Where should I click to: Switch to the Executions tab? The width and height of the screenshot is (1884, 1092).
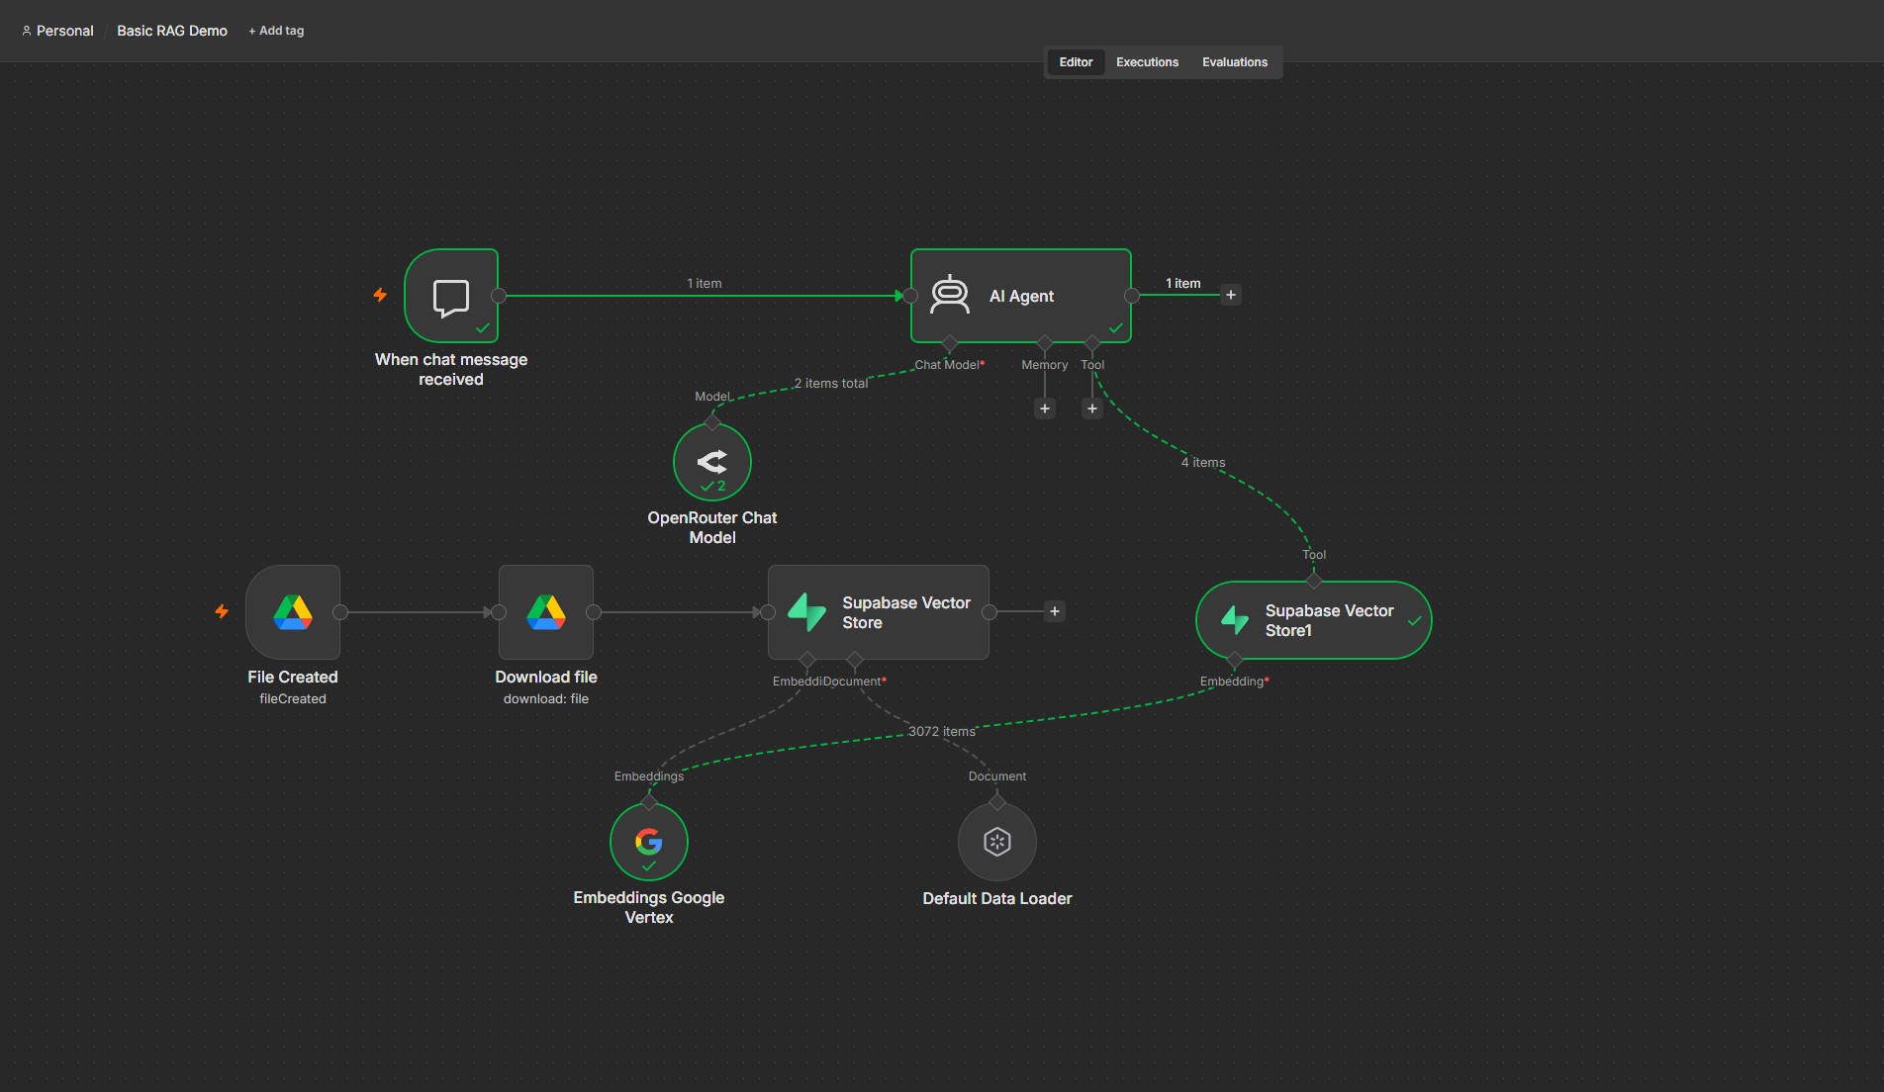[1147, 62]
